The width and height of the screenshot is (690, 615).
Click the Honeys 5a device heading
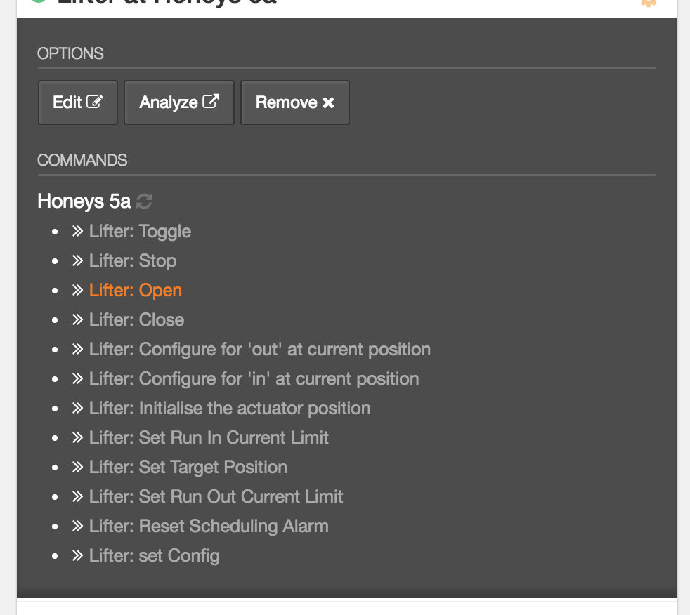[84, 201]
